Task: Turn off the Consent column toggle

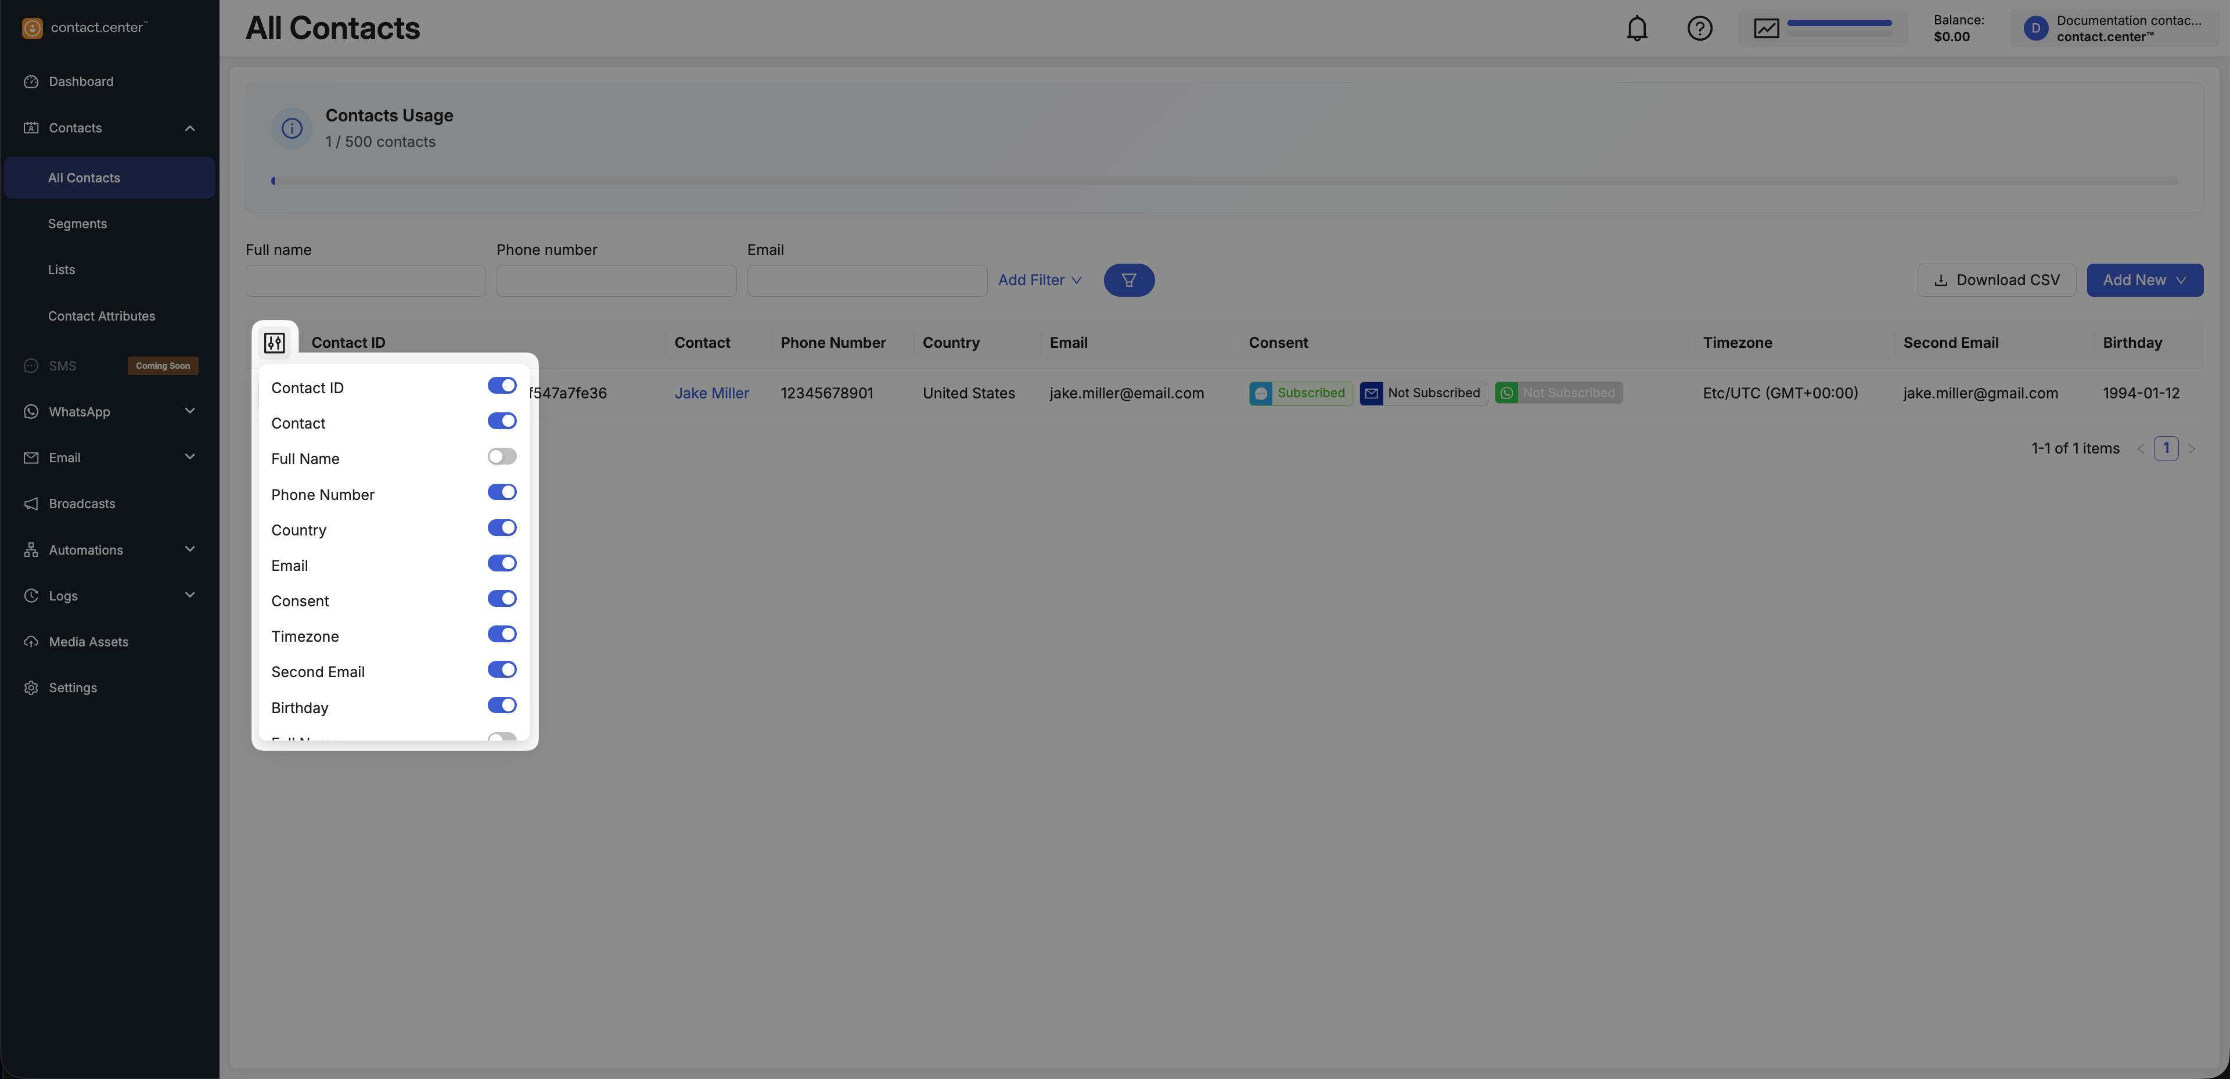Action: pyautogui.click(x=501, y=598)
